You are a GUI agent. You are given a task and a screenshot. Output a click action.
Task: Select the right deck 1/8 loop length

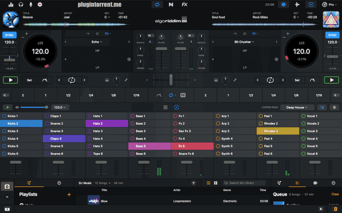click(296, 95)
